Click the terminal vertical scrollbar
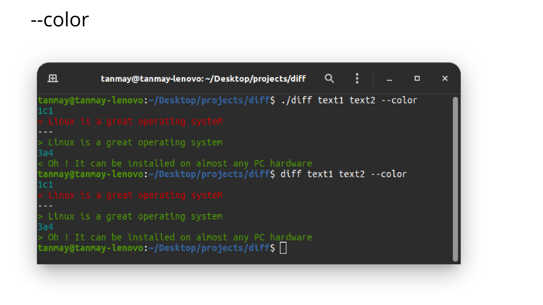Image resolution: width=543 pixels, height=305 pixels. [455, 179]
